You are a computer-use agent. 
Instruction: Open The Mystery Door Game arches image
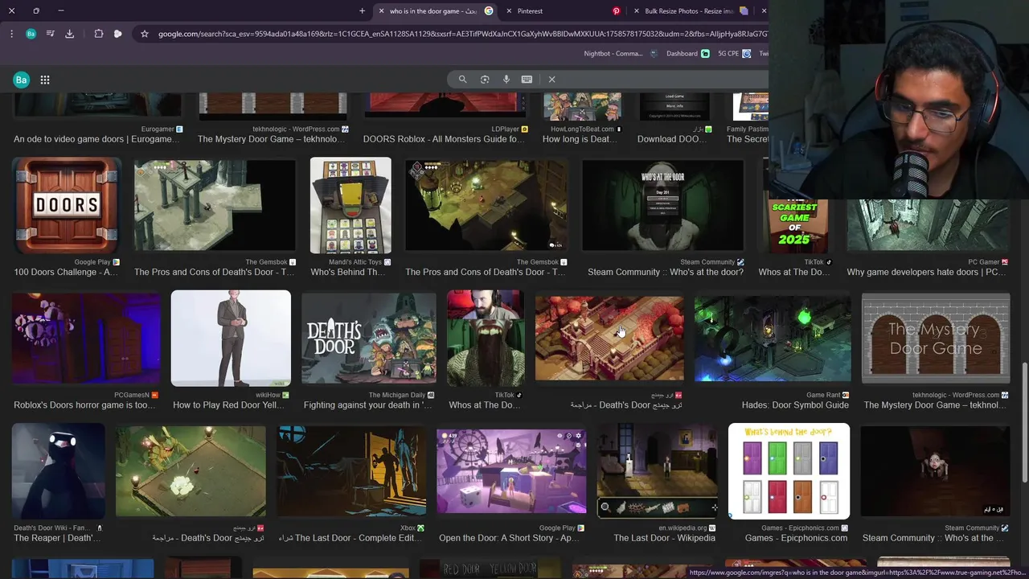[936, 338]
